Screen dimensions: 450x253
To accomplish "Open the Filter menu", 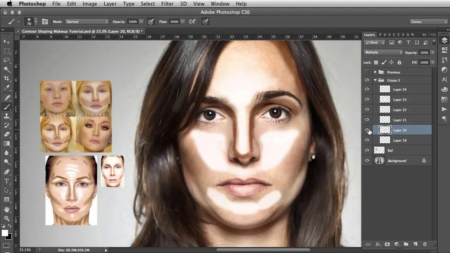I will [x=167, y=4].
